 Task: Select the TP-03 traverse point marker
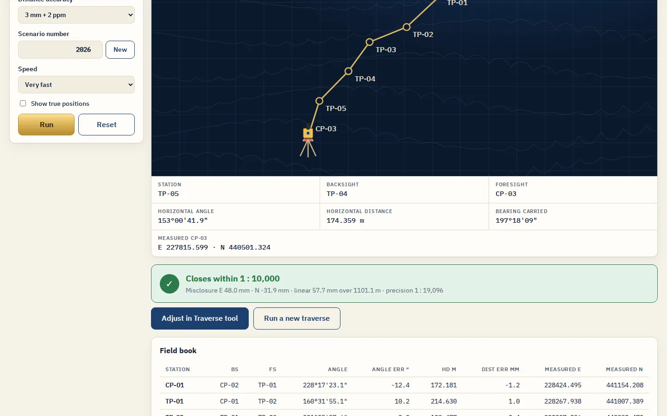370,42
